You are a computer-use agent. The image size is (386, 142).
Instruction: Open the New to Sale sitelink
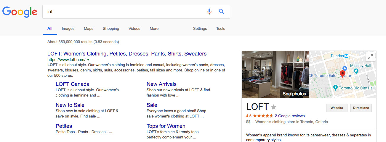(70, 105)
